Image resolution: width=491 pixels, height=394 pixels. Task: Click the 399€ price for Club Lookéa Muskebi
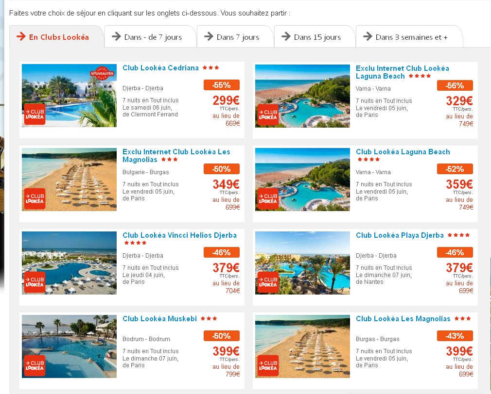pos(226,351)
